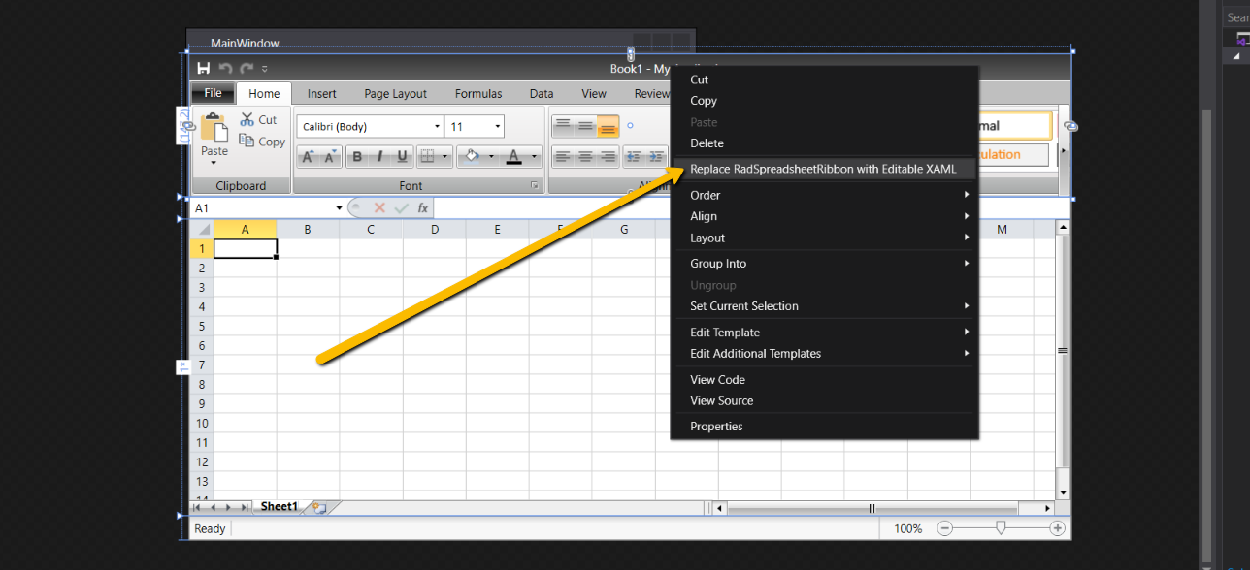Toggle Italic formatting
Screen dimensions: 1250x570
tap(379, 156)
